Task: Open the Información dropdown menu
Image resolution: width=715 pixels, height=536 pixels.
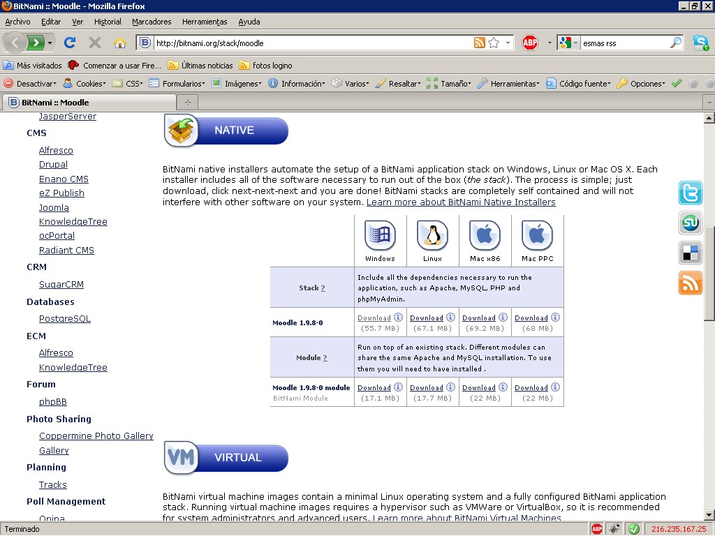Action: tap(297, 84)
